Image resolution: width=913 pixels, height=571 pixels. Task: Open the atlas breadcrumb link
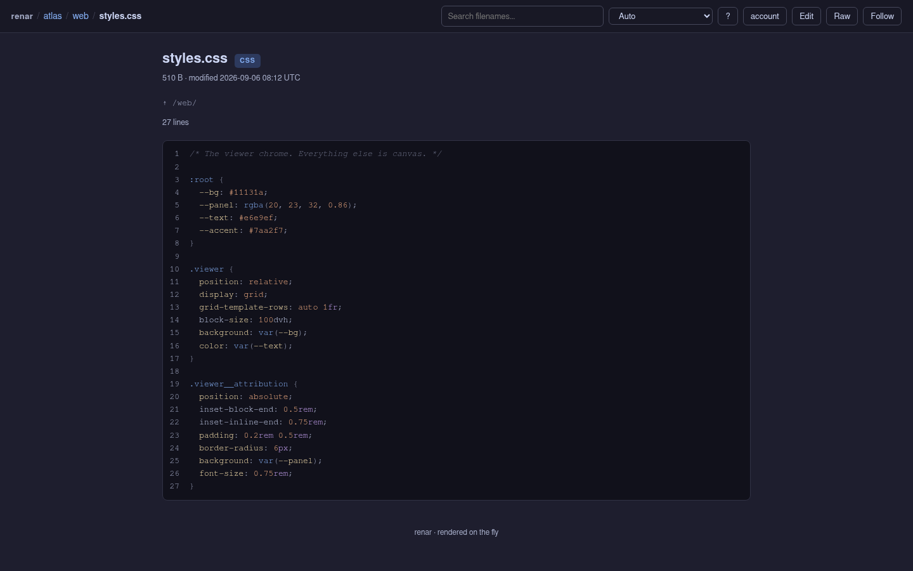[53, 16]
